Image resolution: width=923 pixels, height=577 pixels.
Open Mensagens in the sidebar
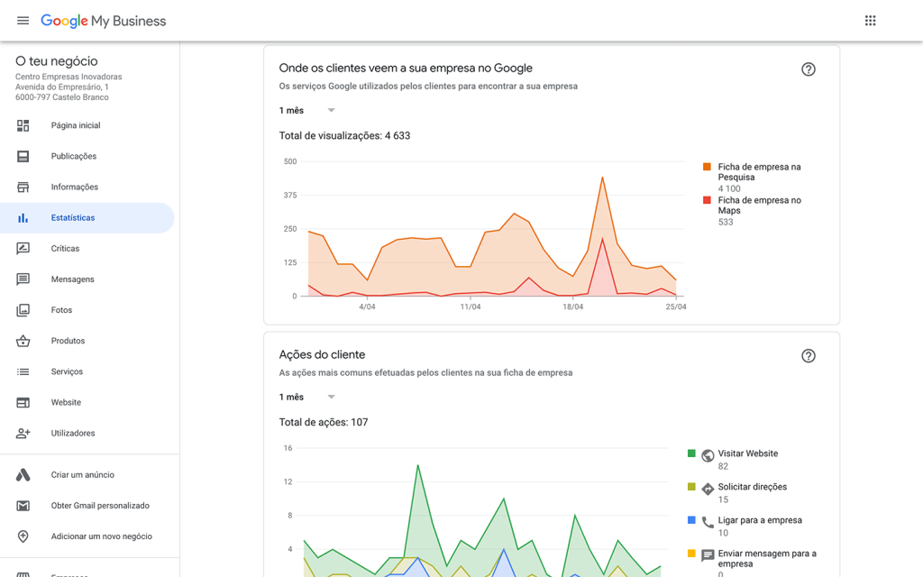[x=72, y=279]
